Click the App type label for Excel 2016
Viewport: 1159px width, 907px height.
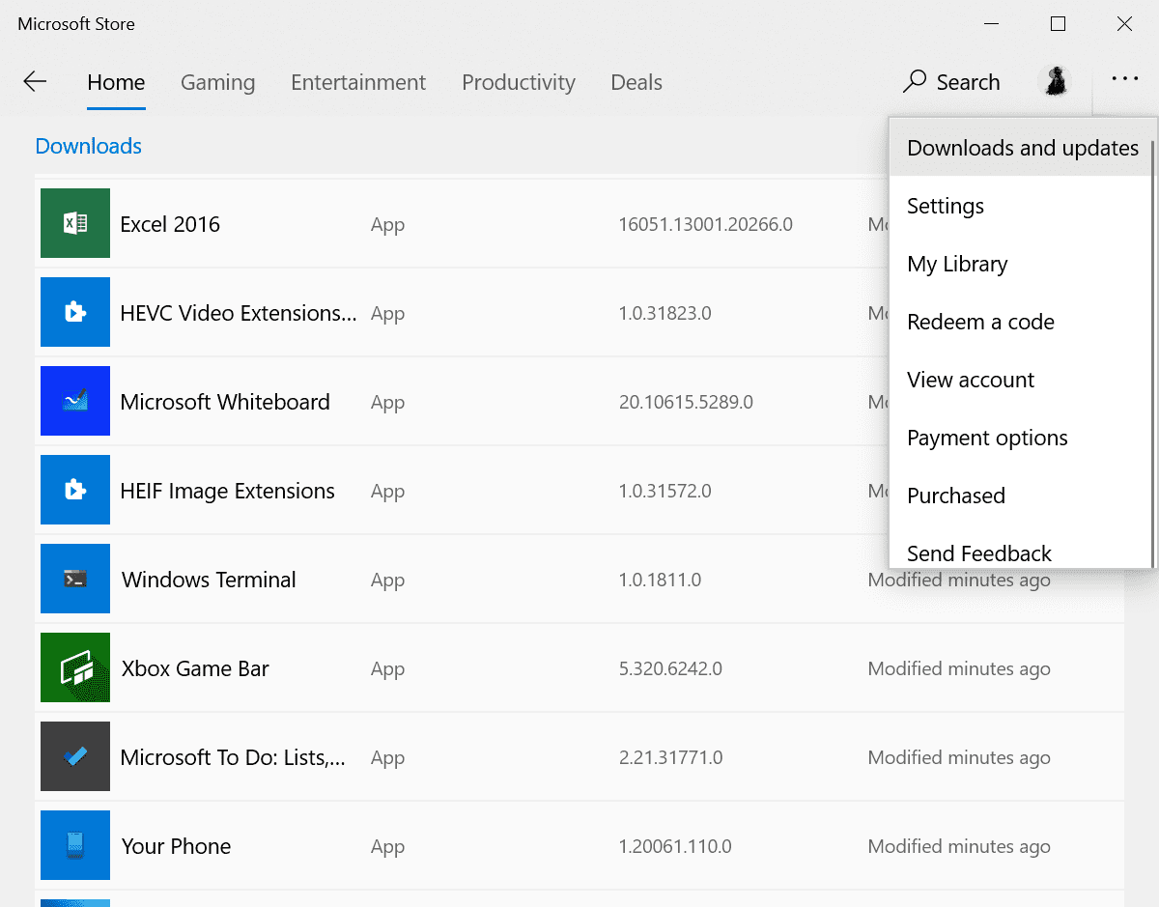coord(387,224)
